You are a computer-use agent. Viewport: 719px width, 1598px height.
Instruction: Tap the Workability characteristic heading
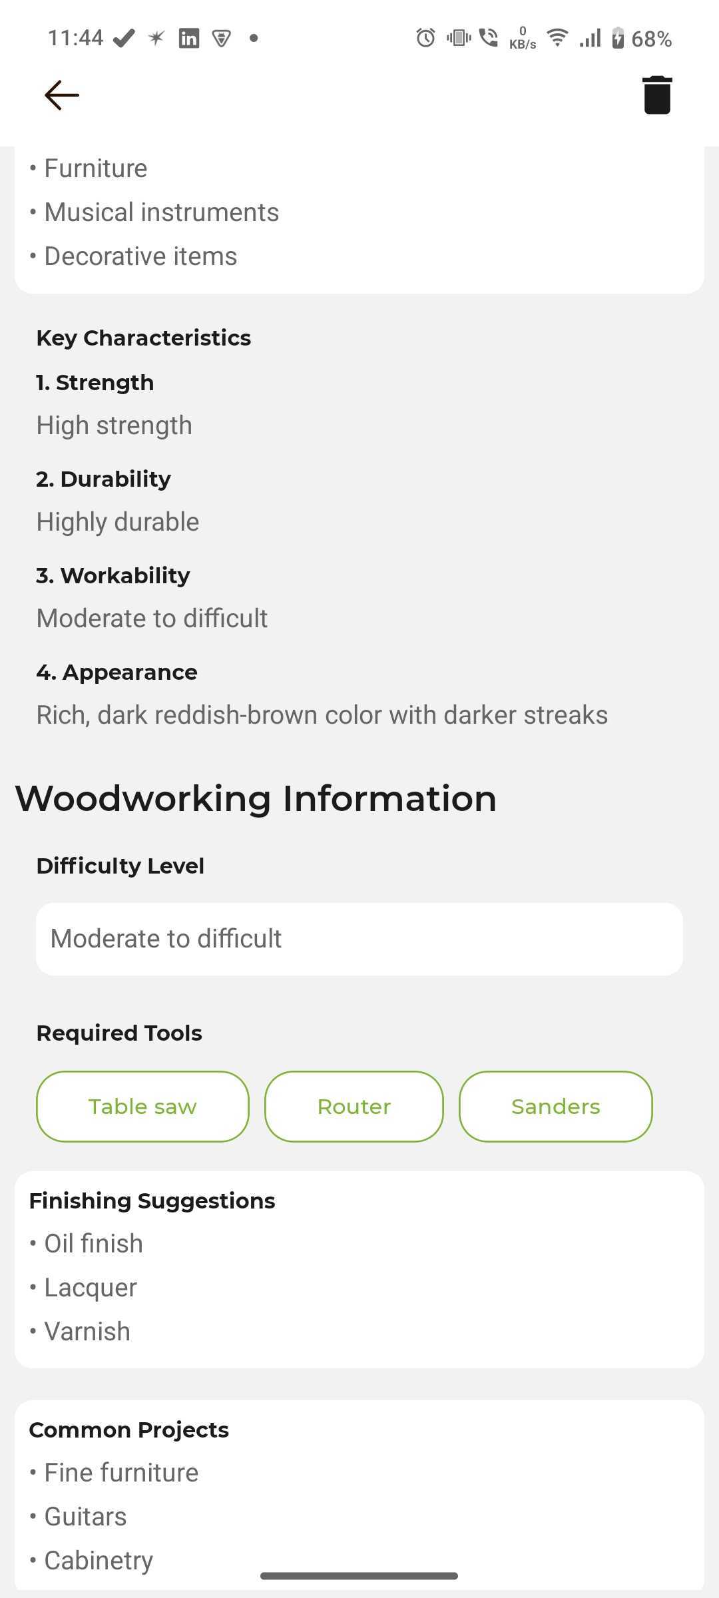click(113, 575)
